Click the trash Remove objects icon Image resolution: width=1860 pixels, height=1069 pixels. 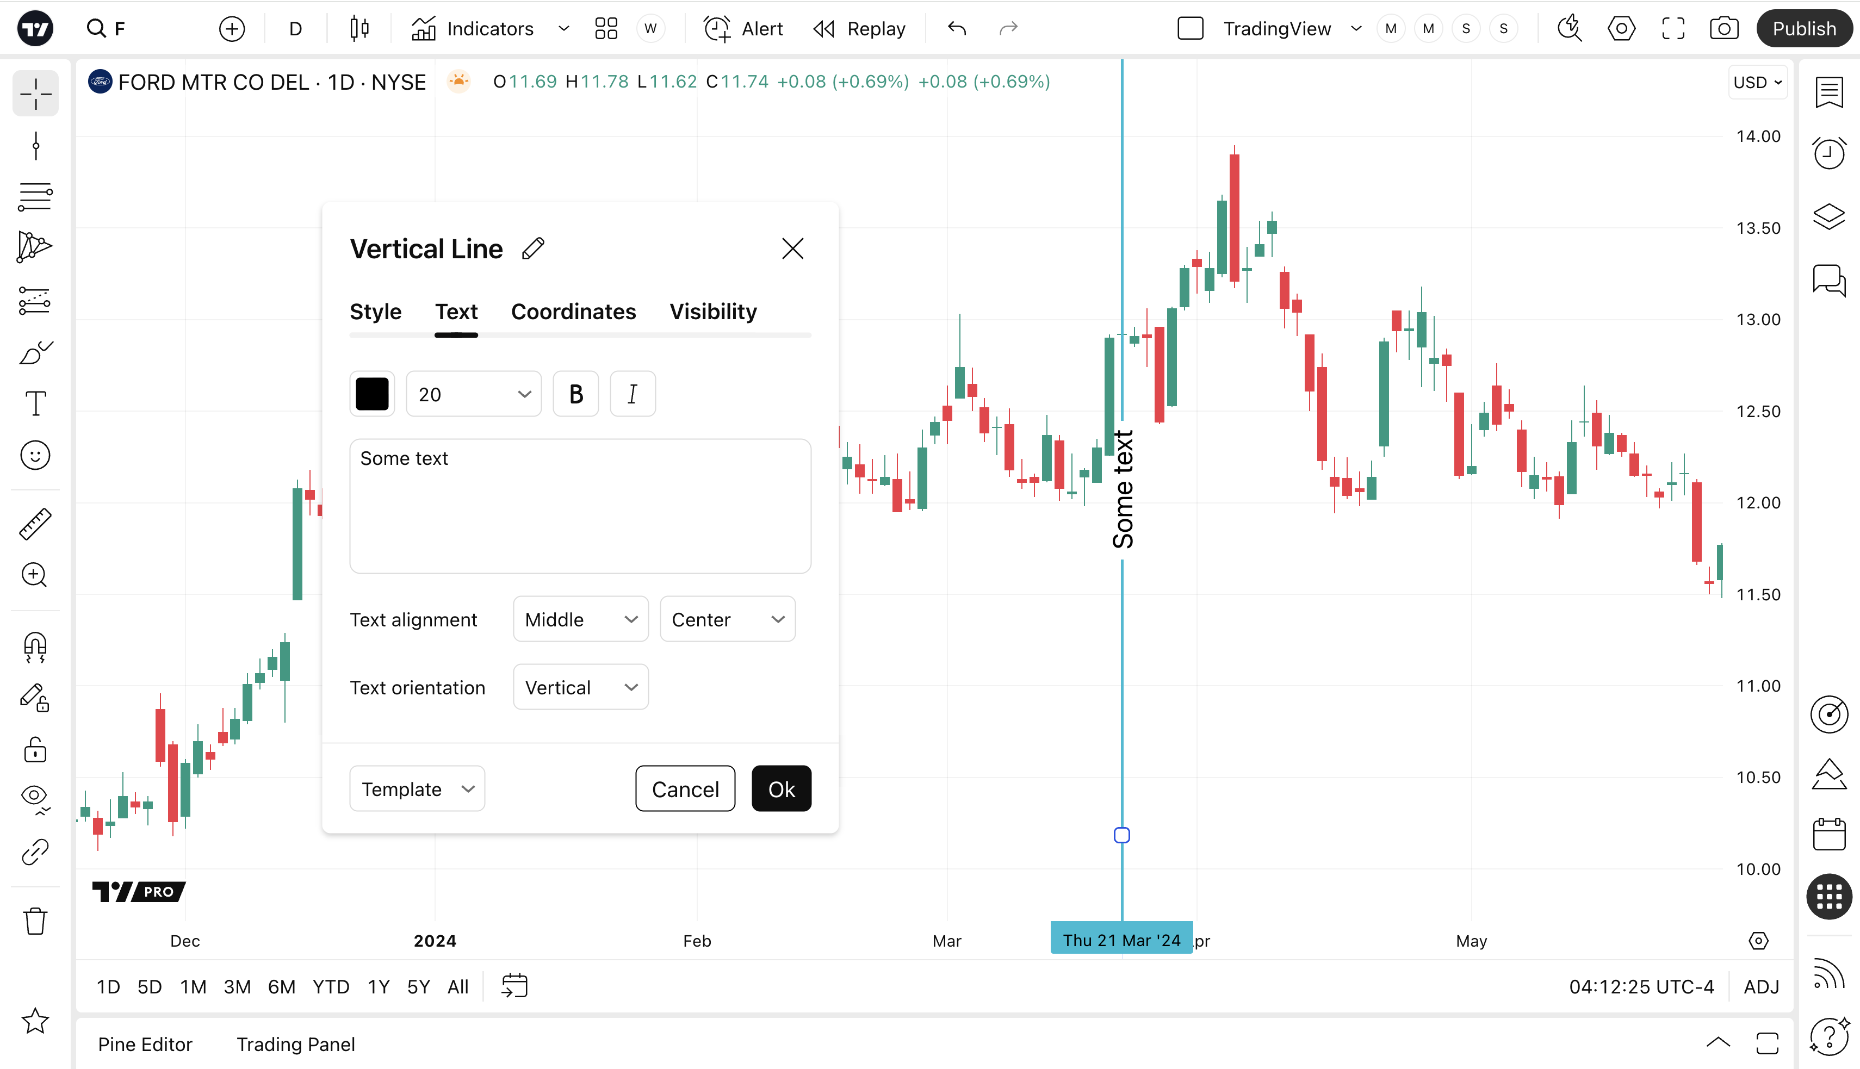[35, 921]
